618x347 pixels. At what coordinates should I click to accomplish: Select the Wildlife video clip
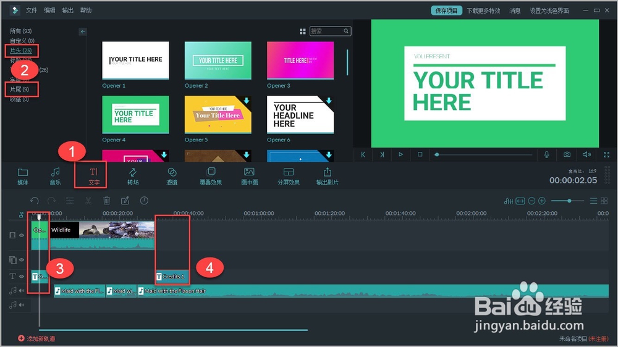coord(102,235)
